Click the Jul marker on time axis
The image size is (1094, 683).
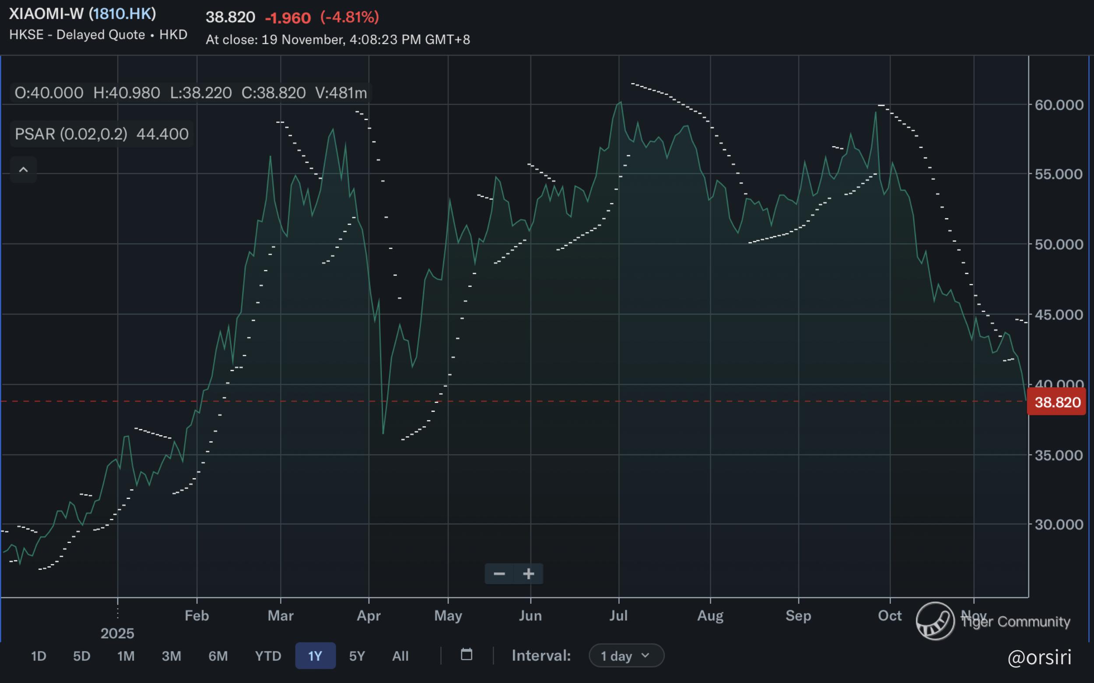point(618,615)
